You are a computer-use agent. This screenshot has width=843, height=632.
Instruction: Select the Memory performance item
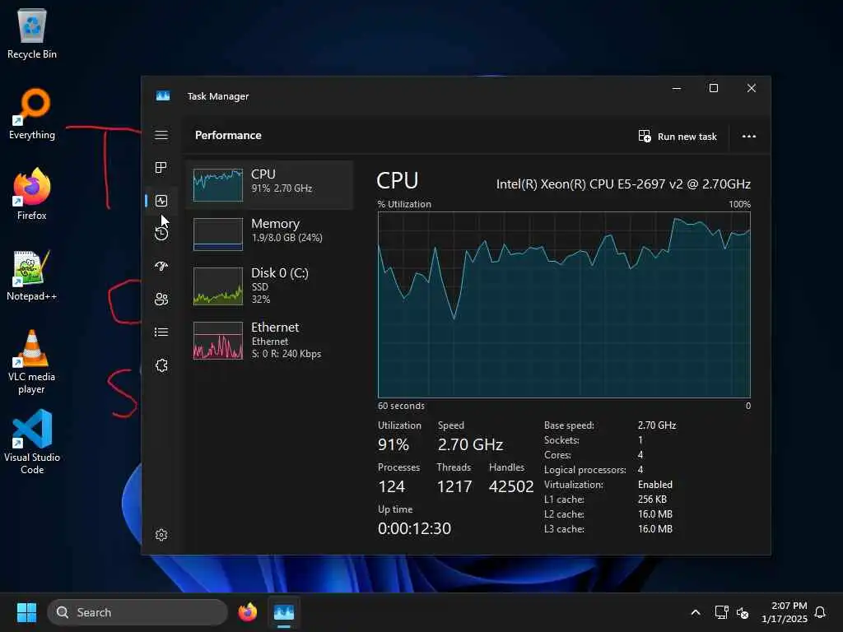coord(269,234)
